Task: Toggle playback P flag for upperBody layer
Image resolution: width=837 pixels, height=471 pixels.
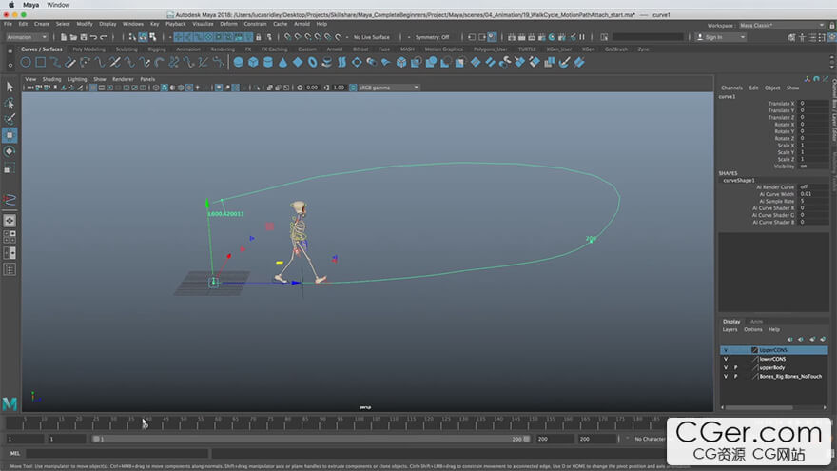Action: tap(735, 367)
